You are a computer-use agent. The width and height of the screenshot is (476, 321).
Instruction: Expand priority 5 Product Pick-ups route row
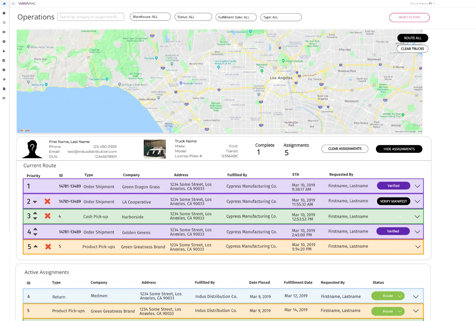418,247
